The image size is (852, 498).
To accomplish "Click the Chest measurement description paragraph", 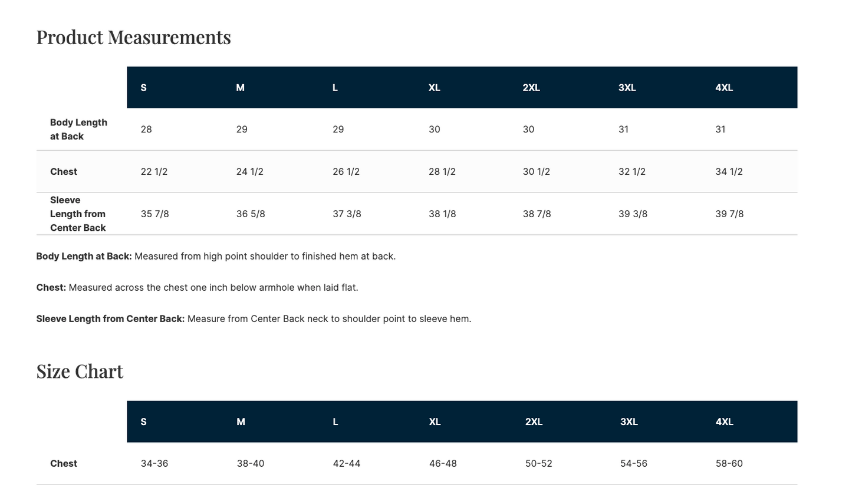I will 197,288.
